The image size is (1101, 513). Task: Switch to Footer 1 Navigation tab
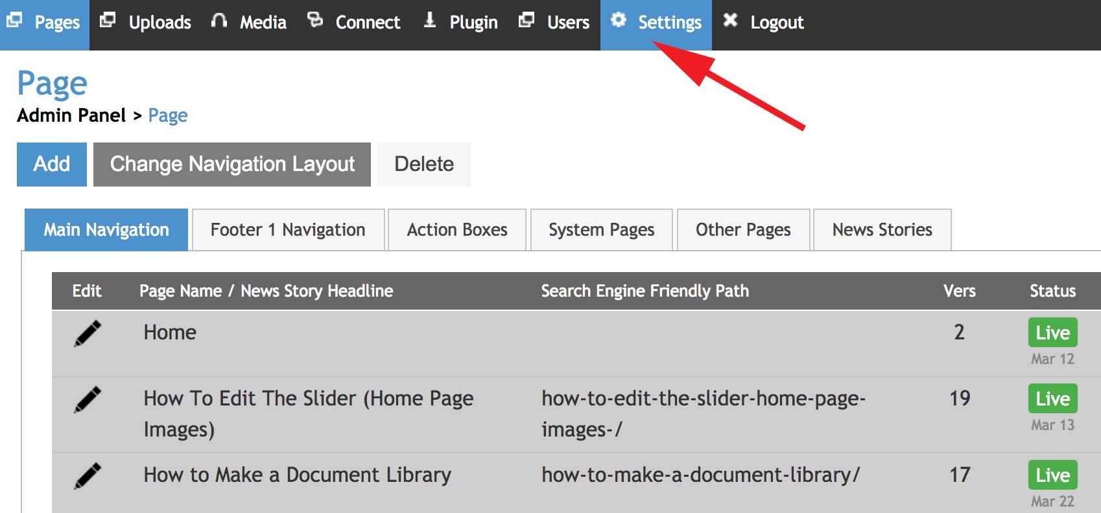pyautogui.click(x=288, y=230)
